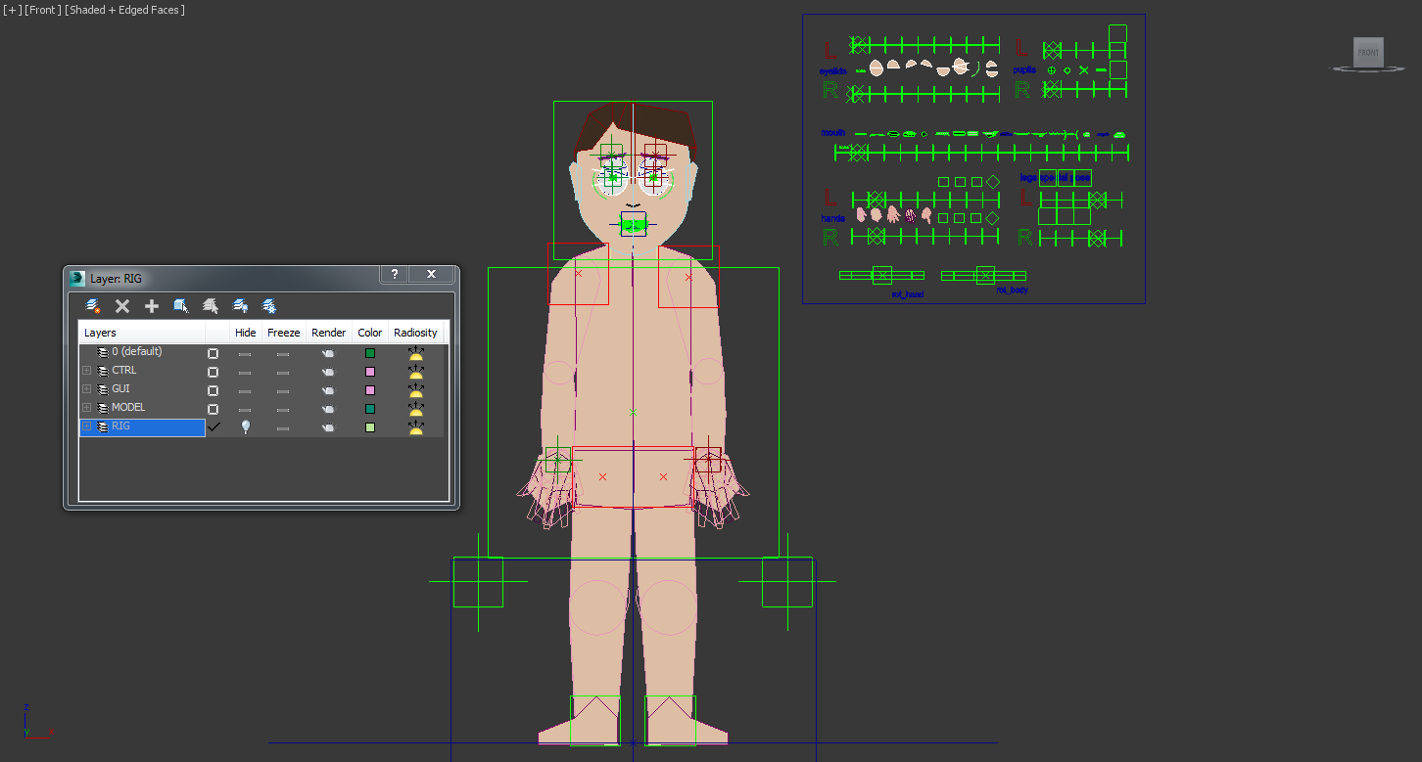Click the Hide/Unhide All Layers icon

[x=239, y=305]
